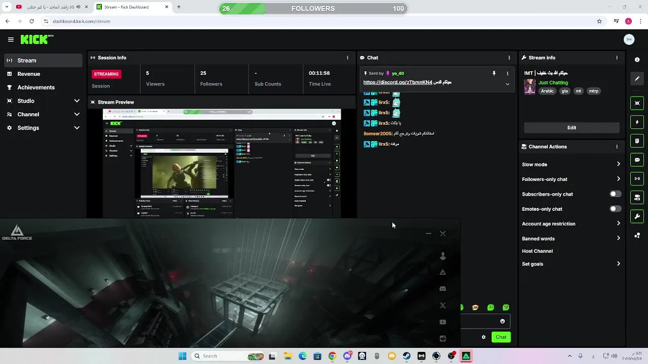Click the taskbar Search box
The width and height of the screenshot is (648, 364).
point(228,356)
